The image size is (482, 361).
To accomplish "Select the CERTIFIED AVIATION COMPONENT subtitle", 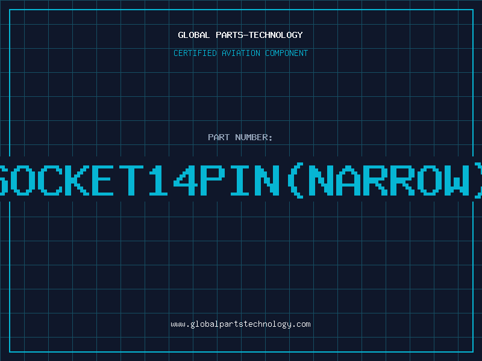I will coord(240,53).
